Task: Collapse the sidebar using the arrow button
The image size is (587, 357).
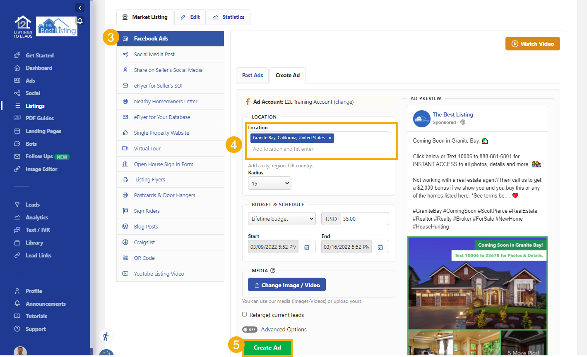Action: tap(79, 7)
